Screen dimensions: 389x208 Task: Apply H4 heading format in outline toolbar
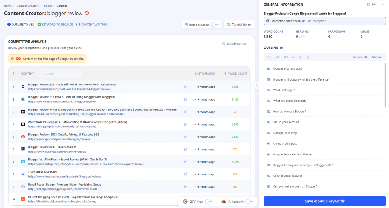pyautogui.click(x=286, y=57)
